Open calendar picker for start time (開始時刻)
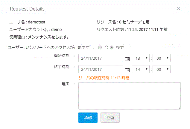This screenshot has height=129, width=190. [x=127, y=58]
